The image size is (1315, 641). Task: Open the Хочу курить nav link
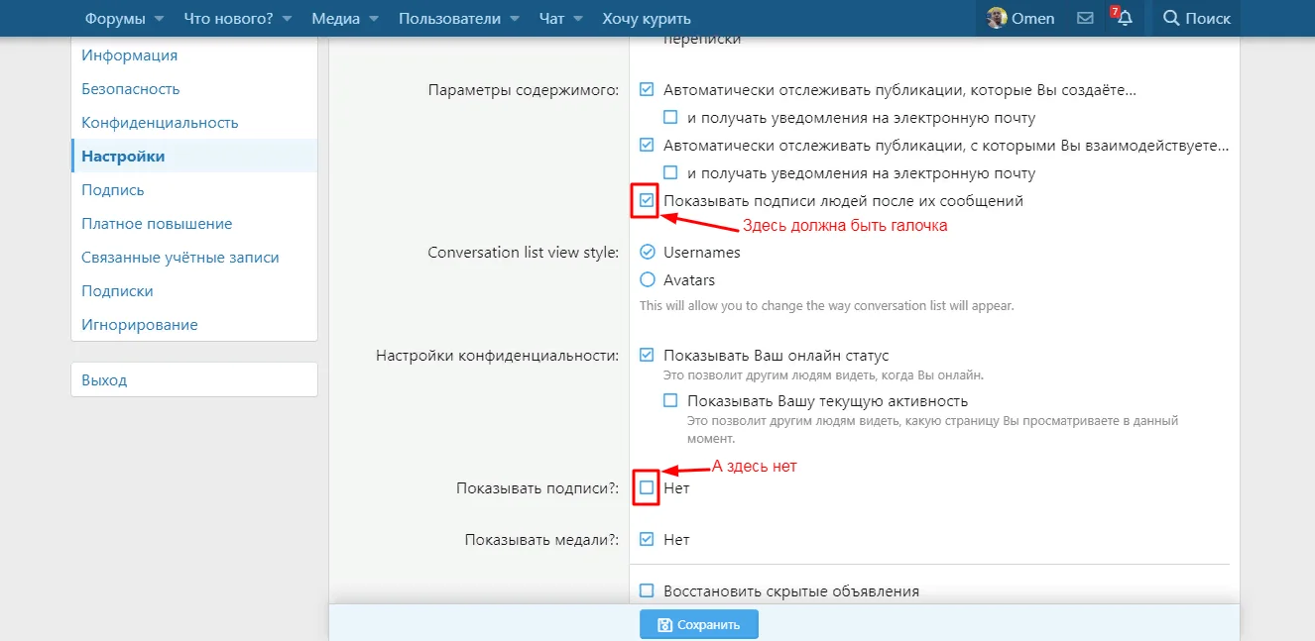[x=647, y=19]
